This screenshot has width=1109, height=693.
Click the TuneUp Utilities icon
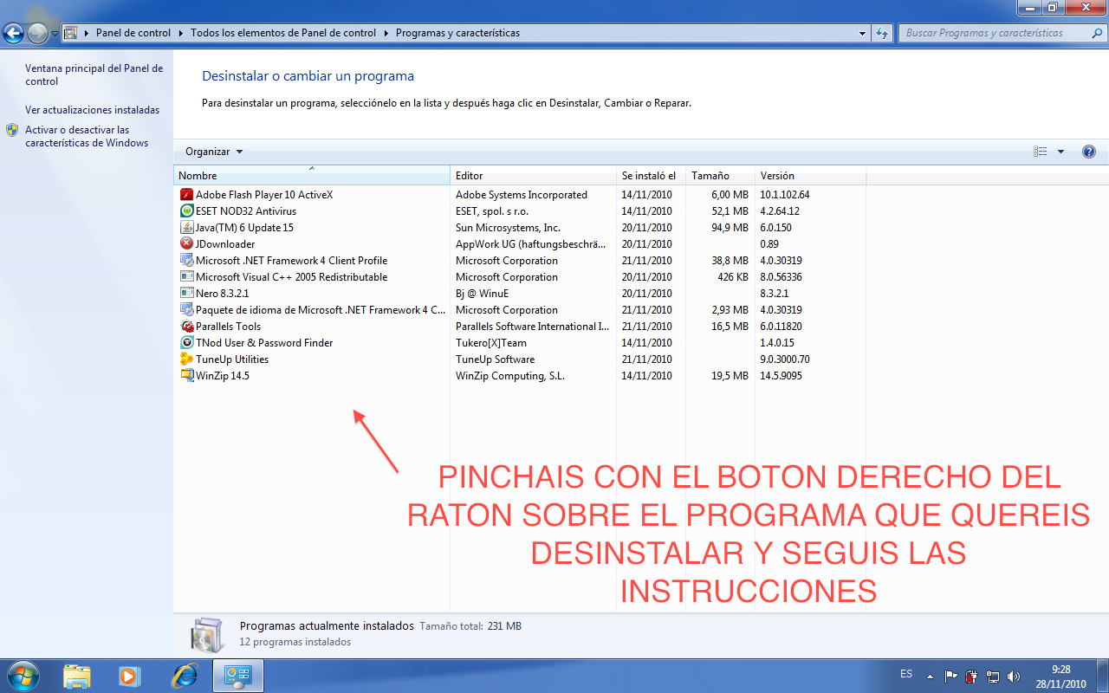(187, 359)
